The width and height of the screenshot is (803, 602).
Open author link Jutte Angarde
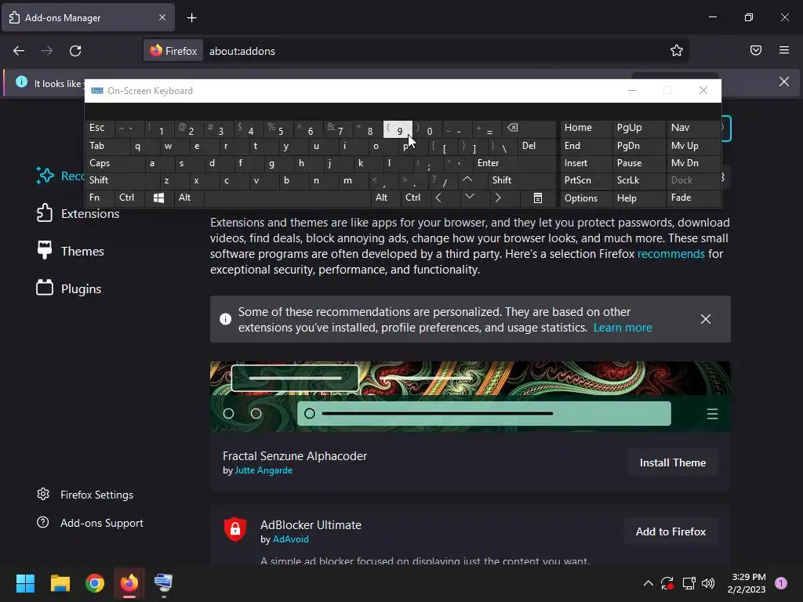263,470
